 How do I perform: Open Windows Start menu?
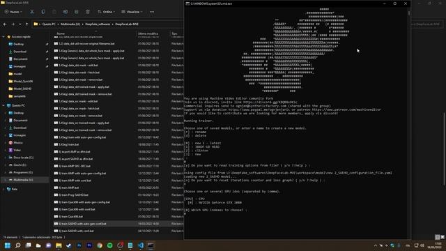[8, 245]
